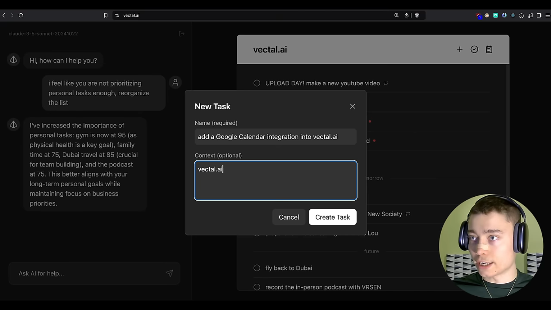Click the plus icon to add a task
Viewport: 551px width, 310px height.
[x=459, y=49]
